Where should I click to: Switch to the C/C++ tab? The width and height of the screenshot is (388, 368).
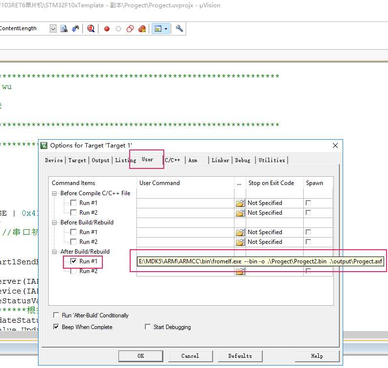[x=173, y=160]
